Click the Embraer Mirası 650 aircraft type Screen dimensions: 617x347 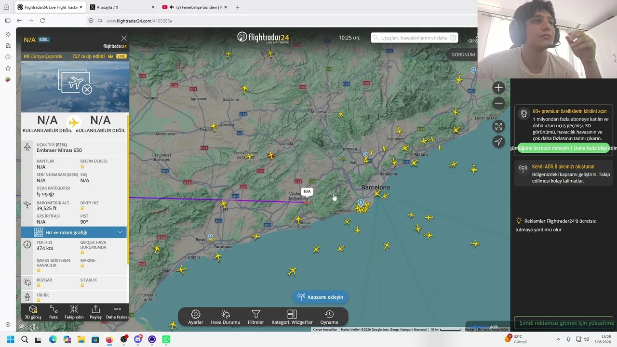pyautogui.click(x=59, y=150)
